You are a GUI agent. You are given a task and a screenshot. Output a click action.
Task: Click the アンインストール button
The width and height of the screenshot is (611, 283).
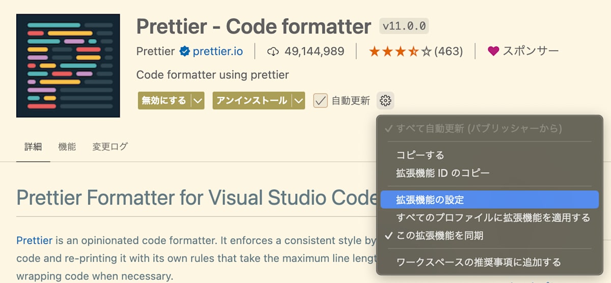click(252, 101)
